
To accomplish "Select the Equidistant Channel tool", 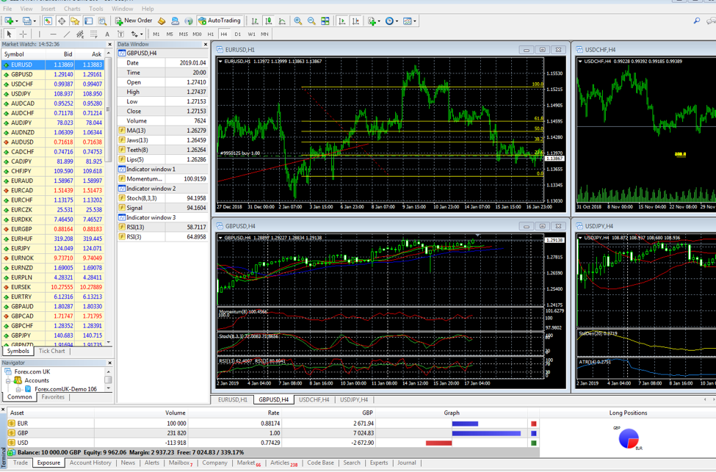I will click(80, 34).
